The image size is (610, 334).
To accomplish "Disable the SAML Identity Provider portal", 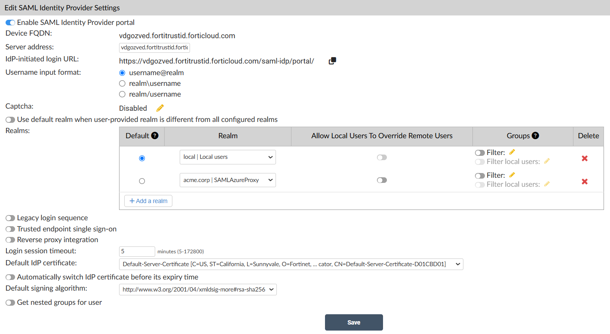I will click(x=9, y=22).
